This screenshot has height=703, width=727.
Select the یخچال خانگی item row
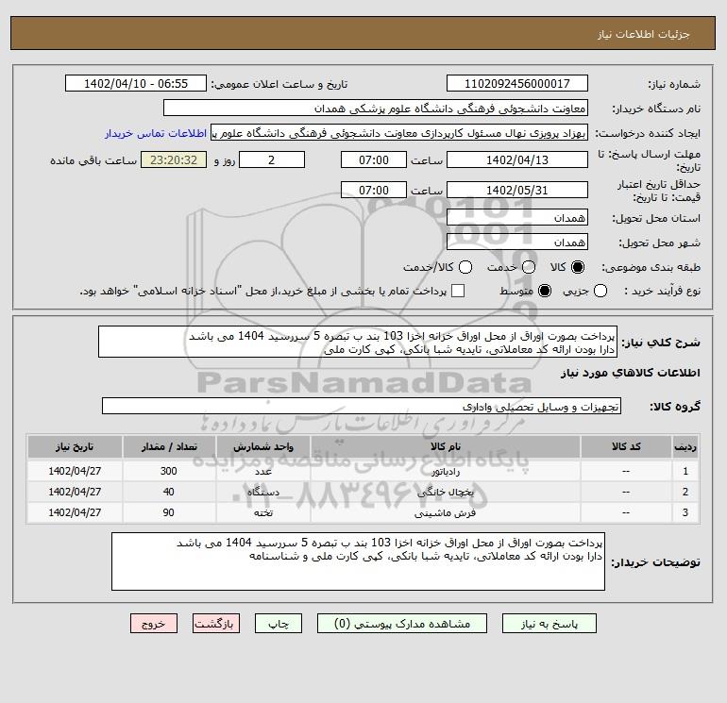coord(363,493)
